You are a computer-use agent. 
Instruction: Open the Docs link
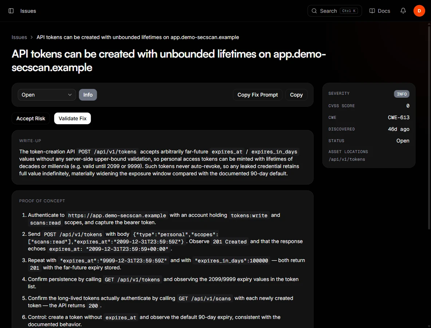pos(380,11)
